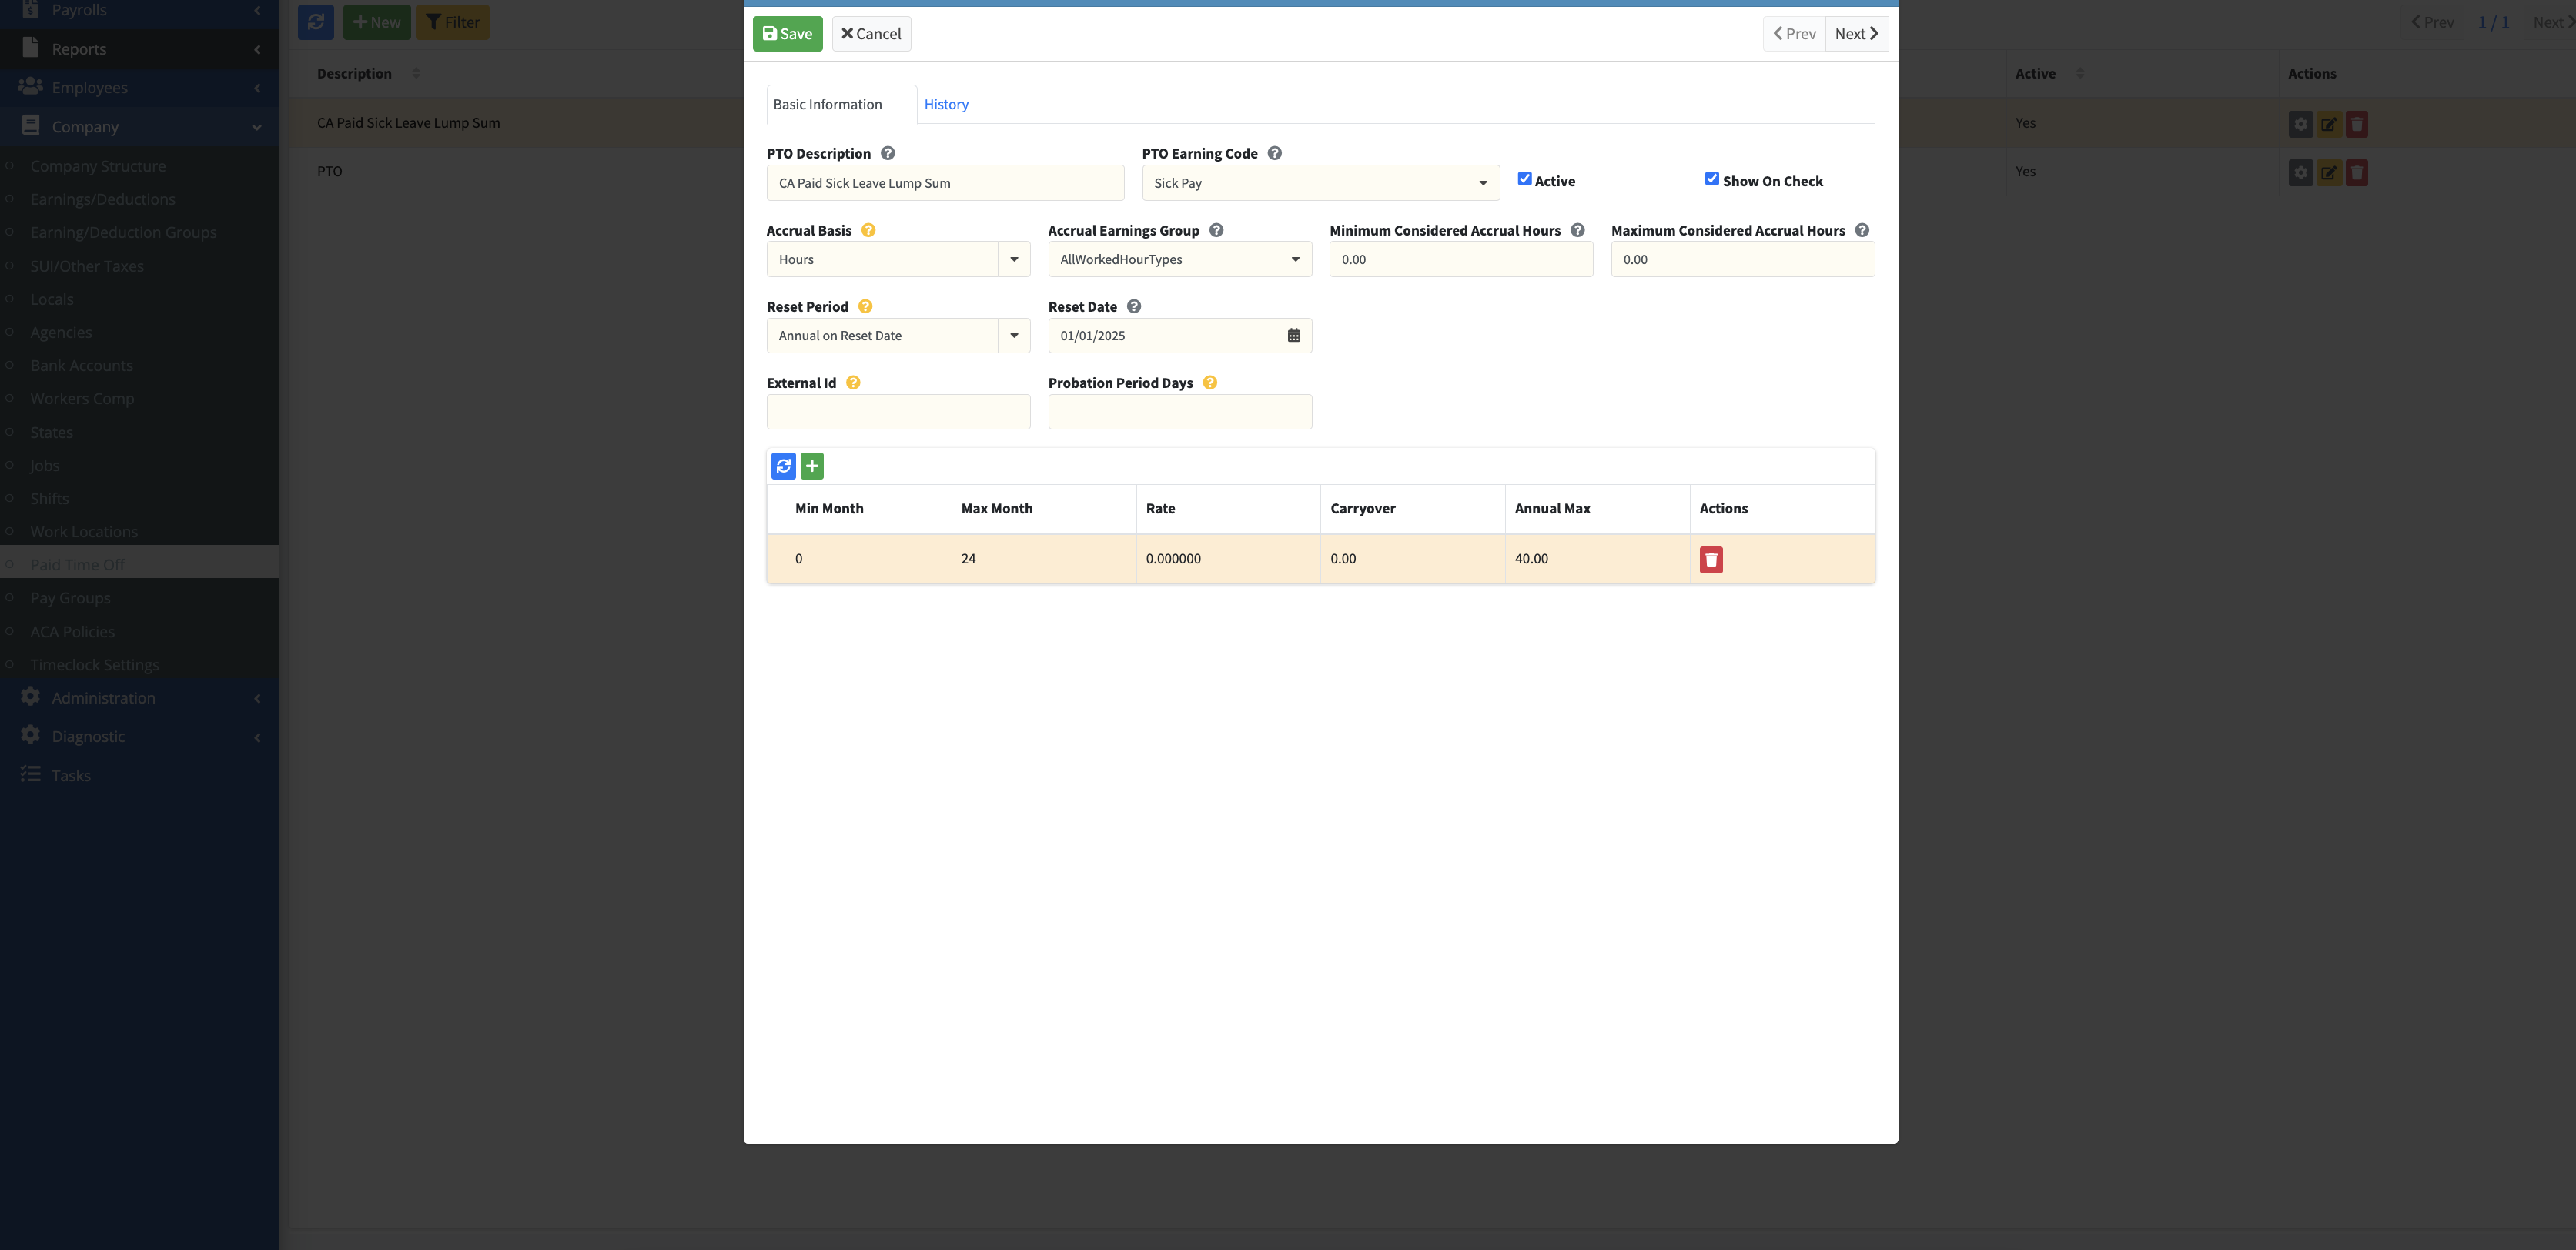The image size is (2576, 1250).
Task: Open the Reset Date calendar picker
Action: [x=1293, y=336]
